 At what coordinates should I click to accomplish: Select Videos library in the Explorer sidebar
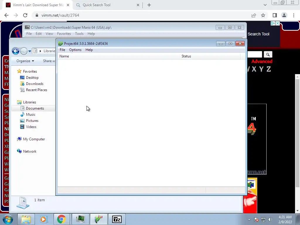31,127
